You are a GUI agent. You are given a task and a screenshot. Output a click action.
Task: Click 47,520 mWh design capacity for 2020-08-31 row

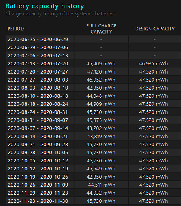coord(153,120)
